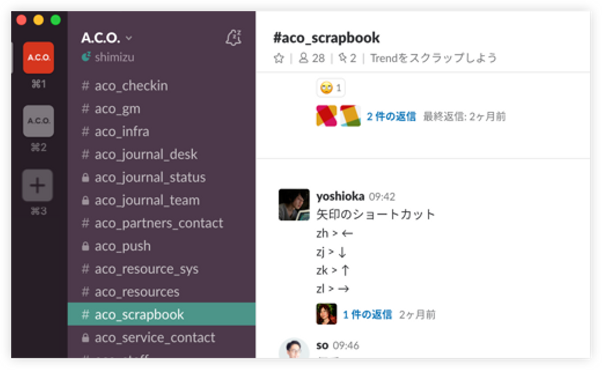Viewport: 602px width, 370px height.
Task: Click the red A.C.O. workspace icon
Action: pyautogui.click(x=38, y=58)
